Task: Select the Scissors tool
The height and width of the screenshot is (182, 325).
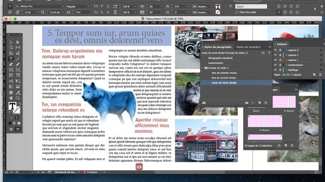Action: (11, 81)
